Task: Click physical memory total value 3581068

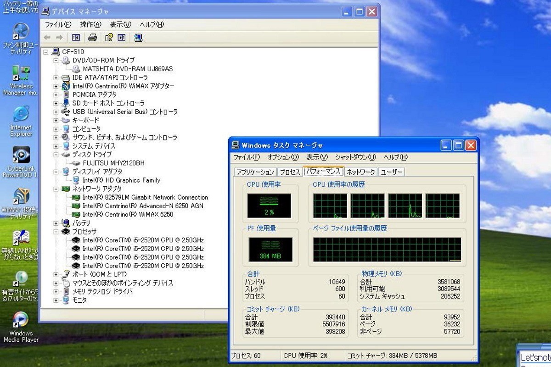Action: [449, 282]
